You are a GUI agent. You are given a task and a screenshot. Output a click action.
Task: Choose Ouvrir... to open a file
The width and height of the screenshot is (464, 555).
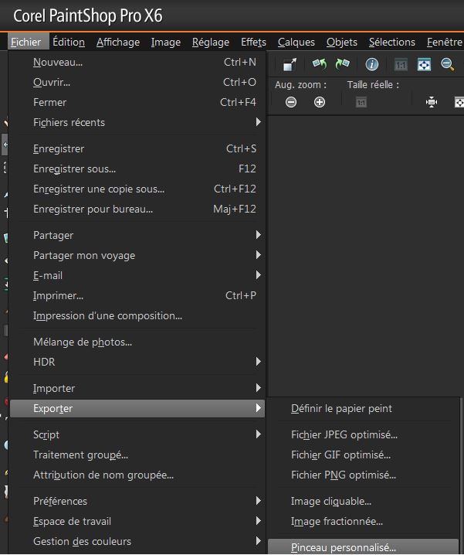coord(137,82)
